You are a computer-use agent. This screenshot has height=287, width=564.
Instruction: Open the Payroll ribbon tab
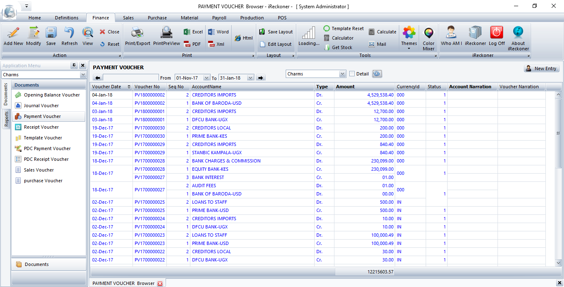coord(219,18)
